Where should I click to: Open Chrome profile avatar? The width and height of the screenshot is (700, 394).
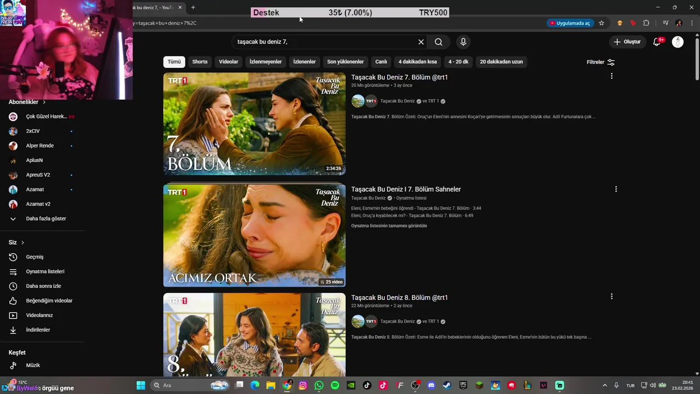(679, 23)
